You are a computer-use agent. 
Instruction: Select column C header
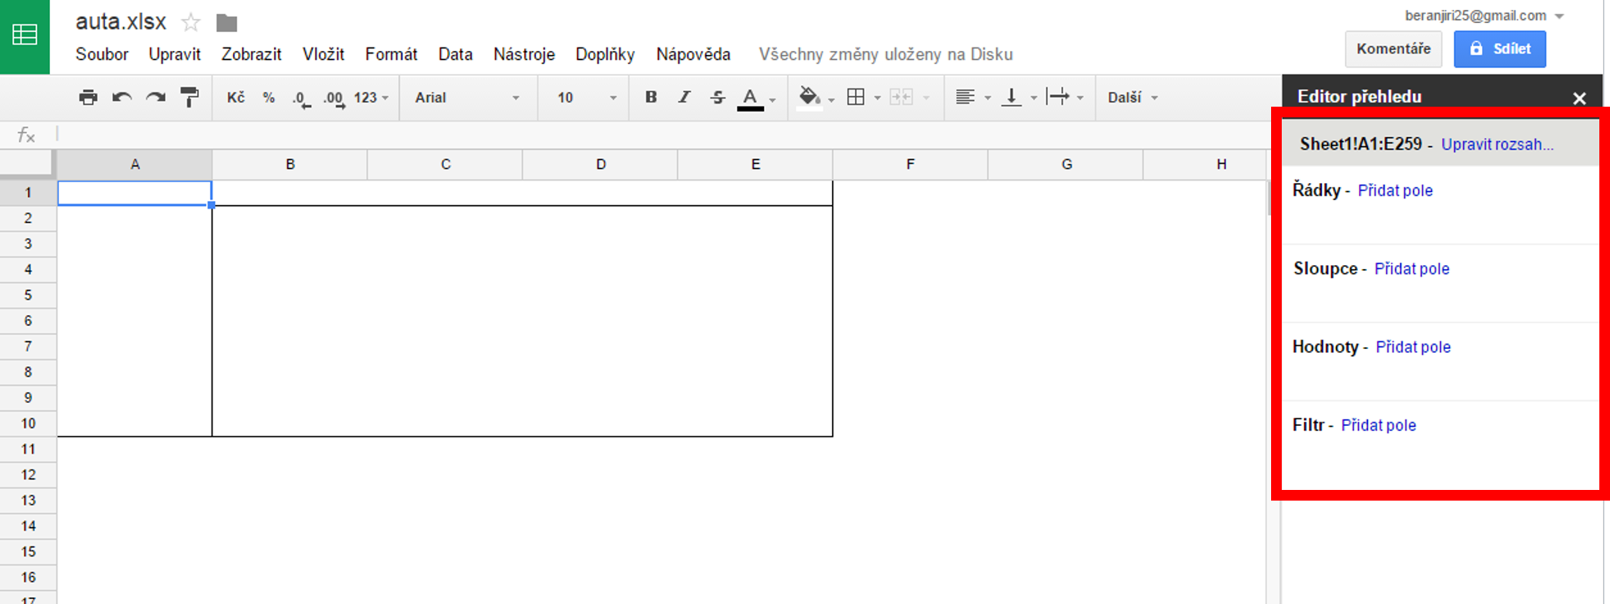coord(446,164)
